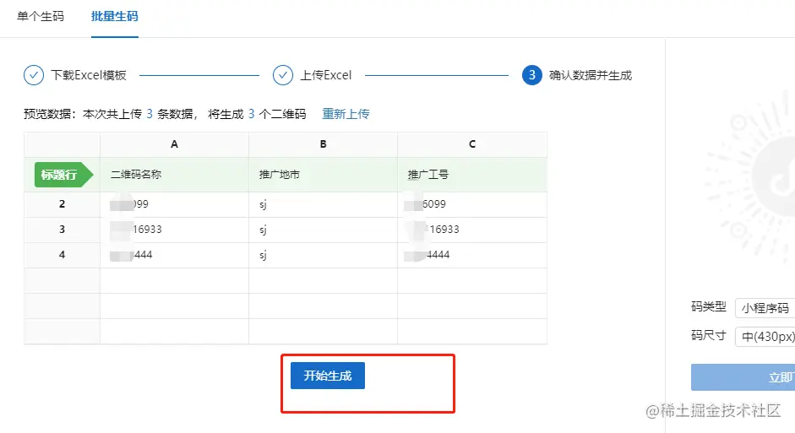
Task: Click the 推广工号 header cell
Action: (x=472, y=175)
